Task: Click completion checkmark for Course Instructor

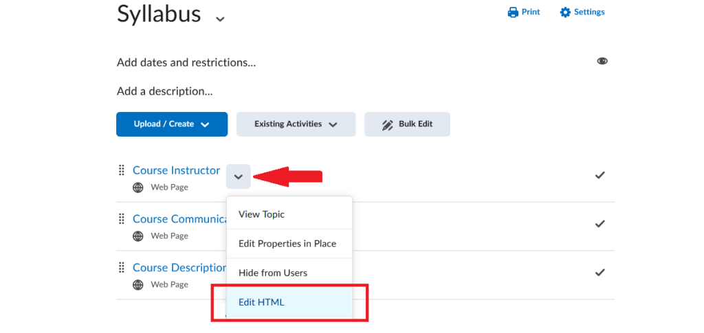Action: (599, 175)
